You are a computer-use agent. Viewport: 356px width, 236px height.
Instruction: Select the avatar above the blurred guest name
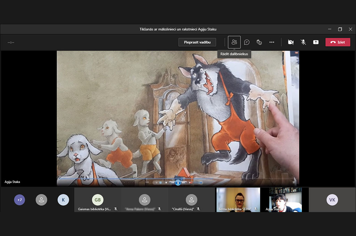click(145, 200)
